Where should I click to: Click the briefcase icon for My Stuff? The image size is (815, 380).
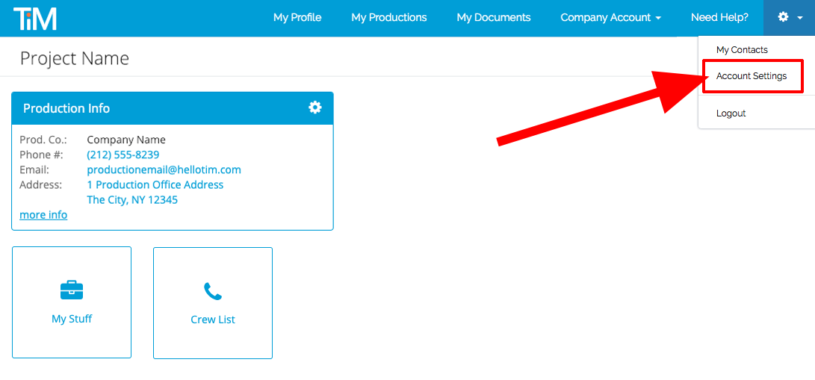tap(72, 290)
